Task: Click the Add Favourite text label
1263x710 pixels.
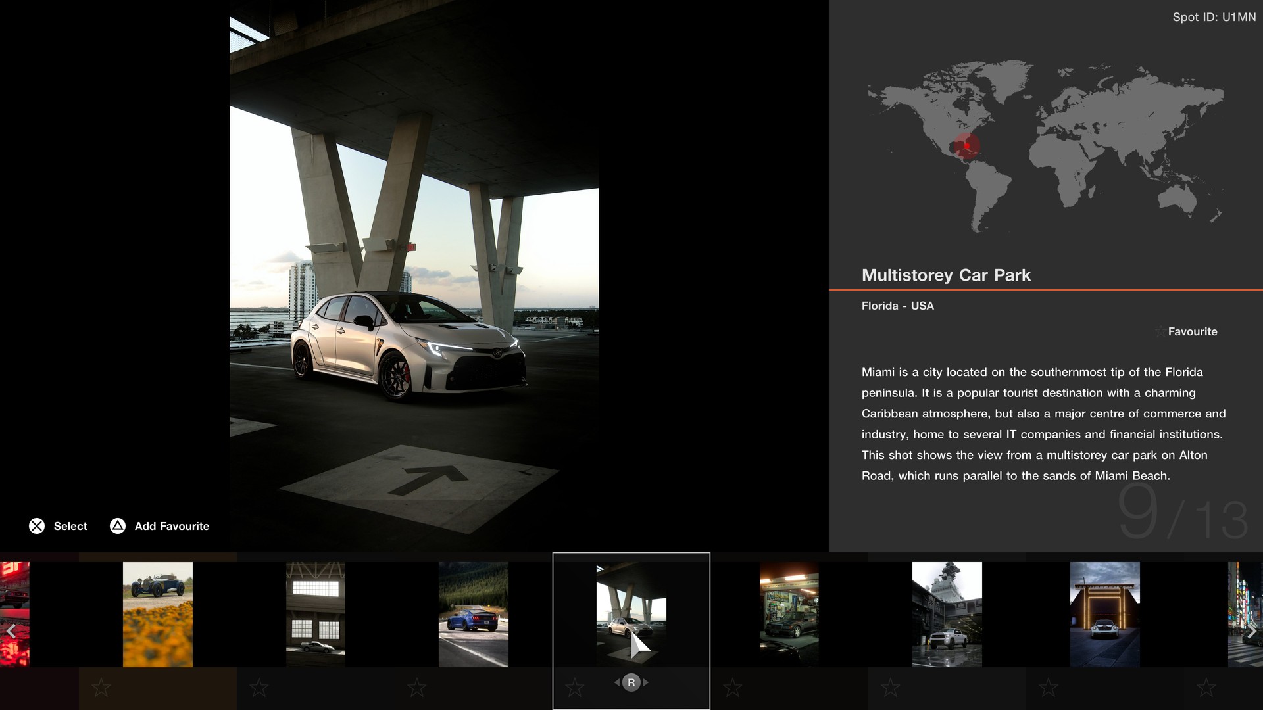Action: pos(172,526)
